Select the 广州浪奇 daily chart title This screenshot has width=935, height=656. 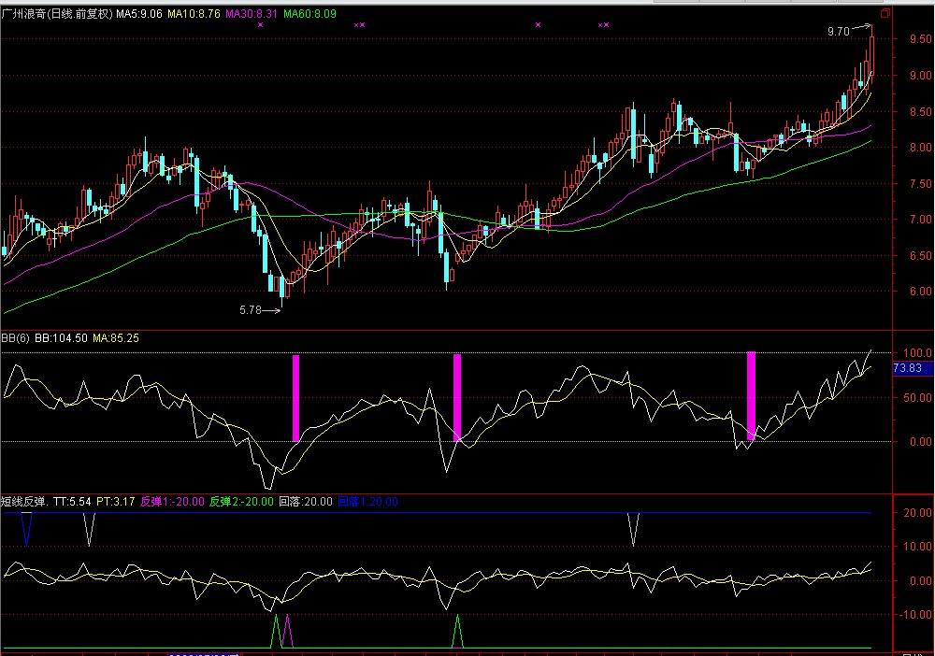click(x=57, y=15)
